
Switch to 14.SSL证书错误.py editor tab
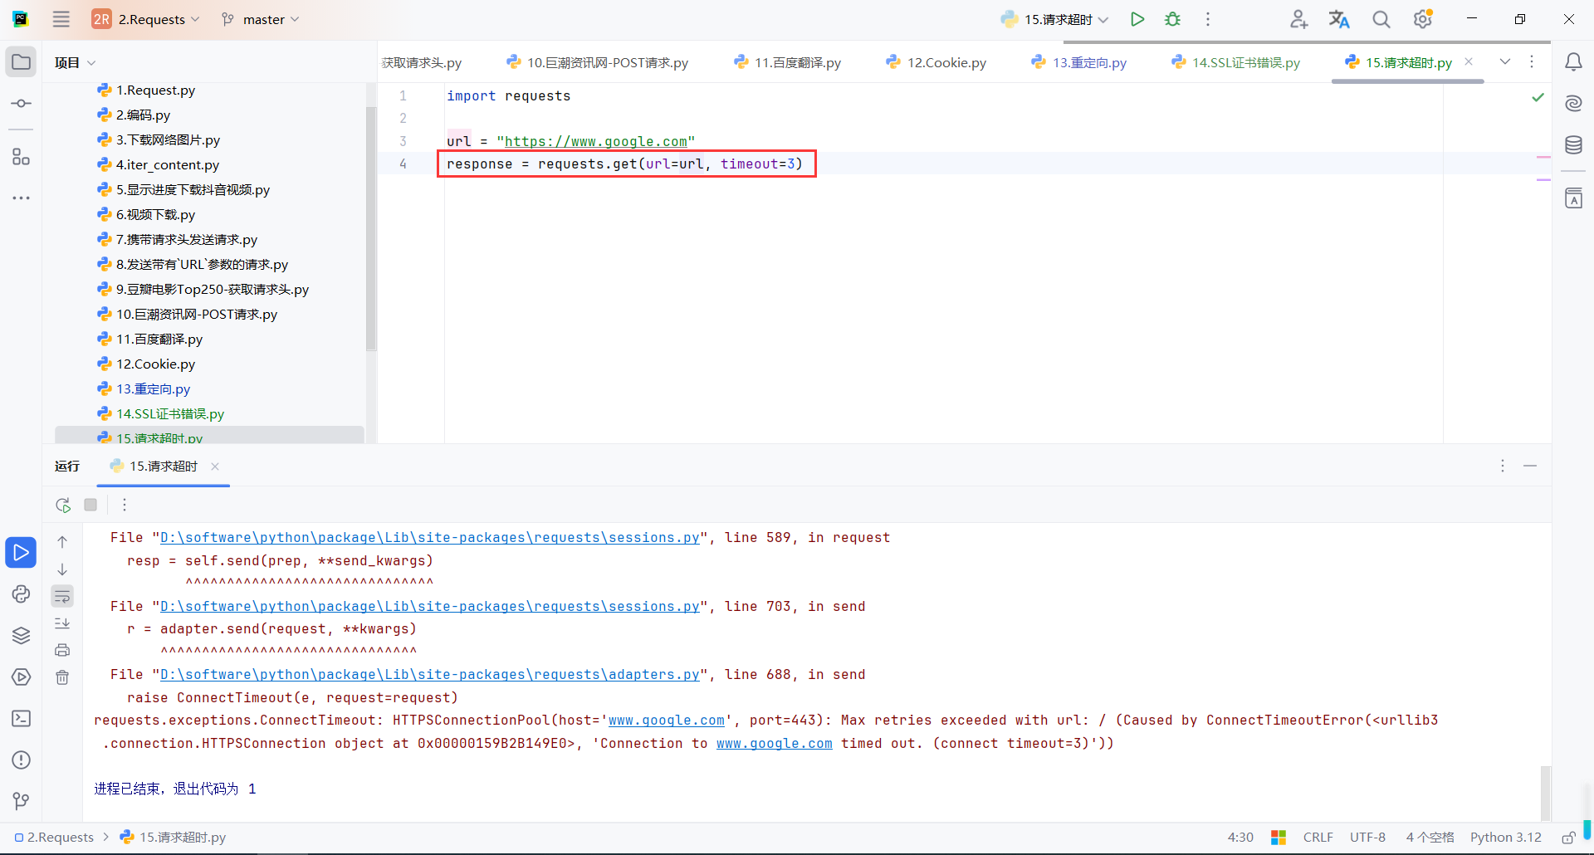tap(1236, 62)
